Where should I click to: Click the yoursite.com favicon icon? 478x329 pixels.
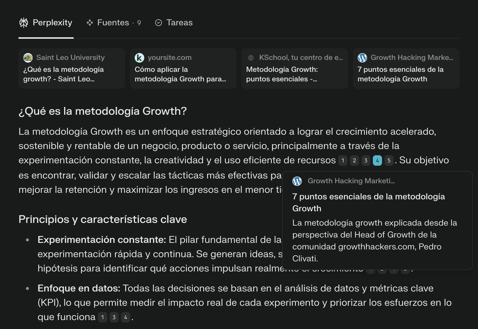coord(139,58)
